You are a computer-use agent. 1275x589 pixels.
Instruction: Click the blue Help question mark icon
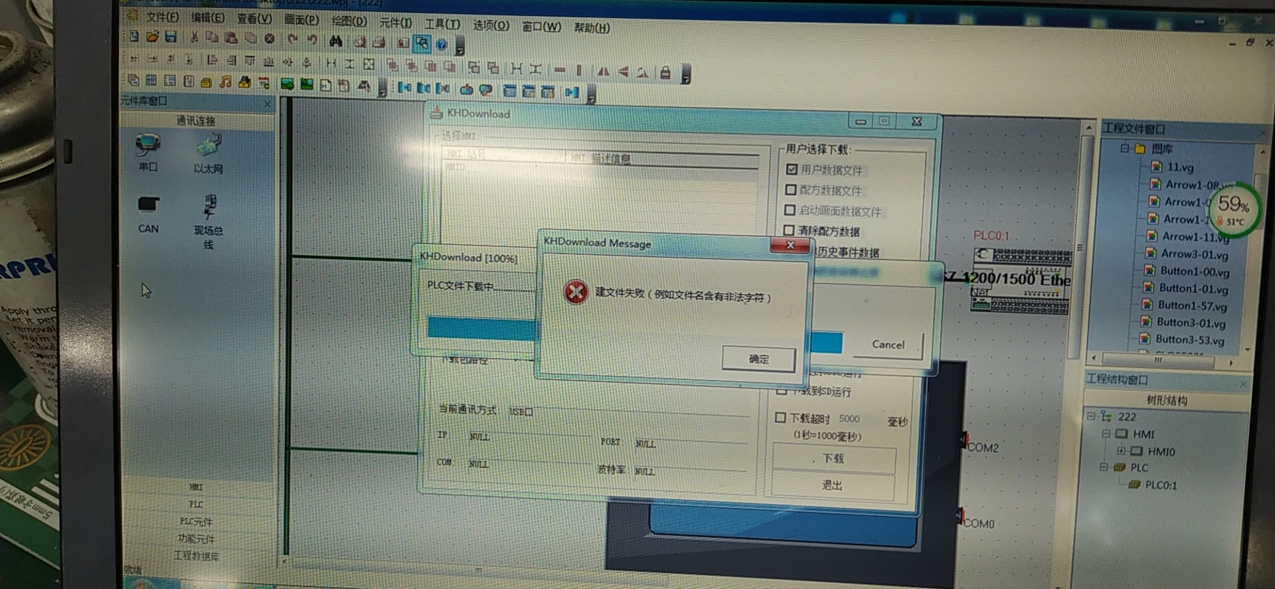click(441, 45)
